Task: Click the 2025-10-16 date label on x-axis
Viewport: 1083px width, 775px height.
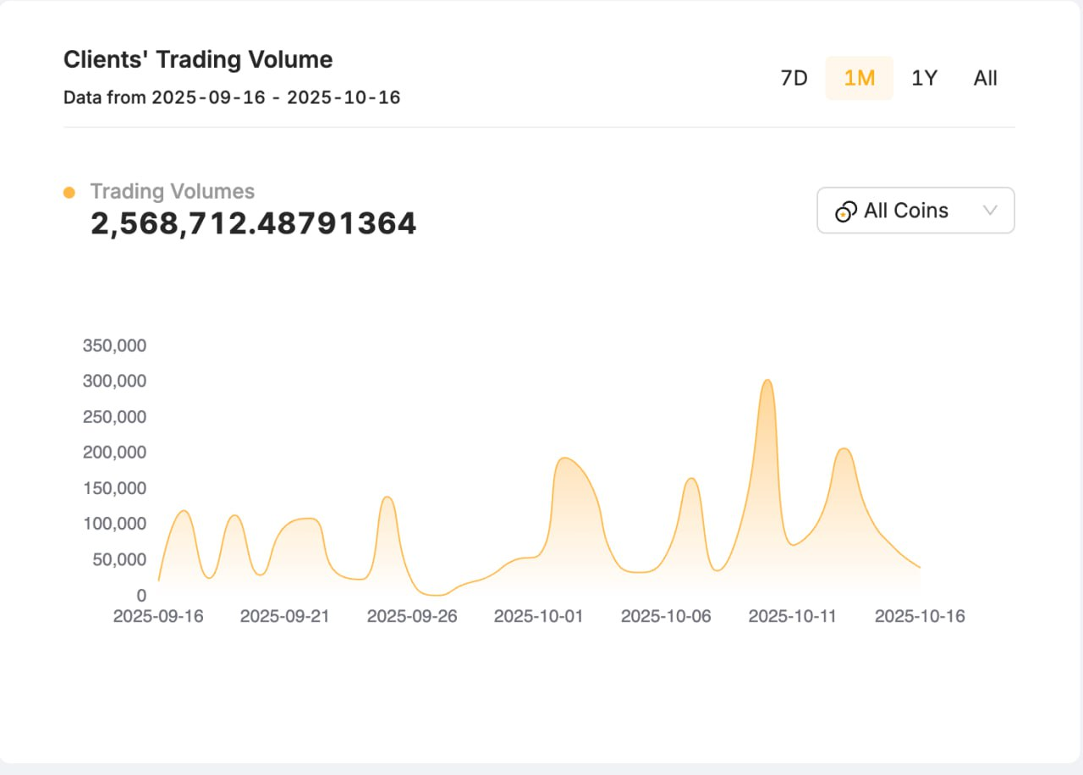Action: [x=920, y=616]
